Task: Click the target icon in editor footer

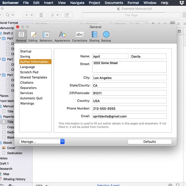Action: (x=170, y=185)
